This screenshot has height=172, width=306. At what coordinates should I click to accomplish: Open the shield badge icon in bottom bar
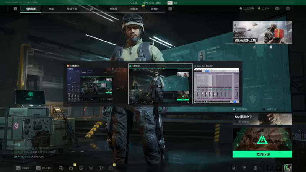point(101,168)
